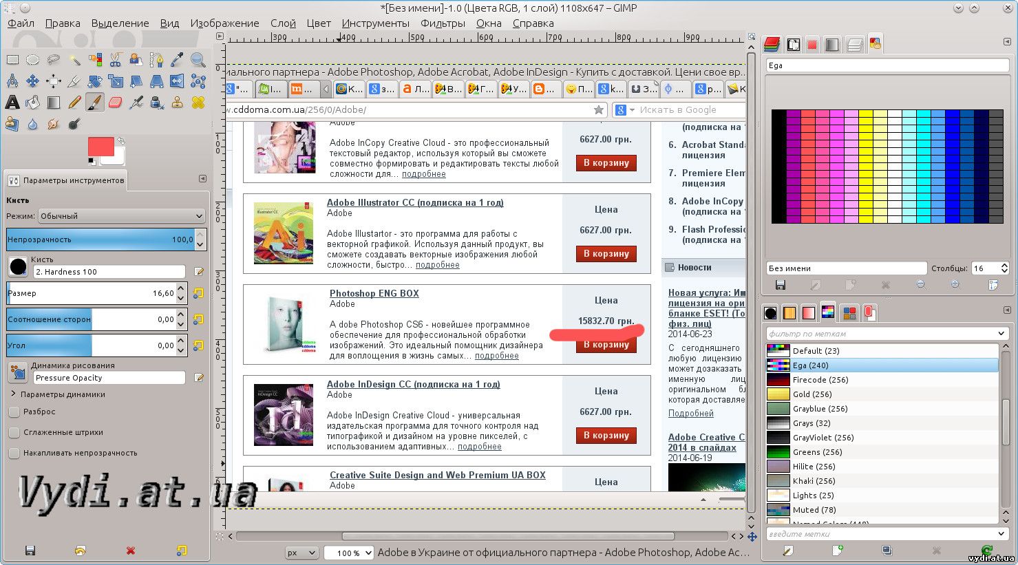This screenshot has height=565, width=1018.
Task: Save the palette with the floppy disk icon
Action: point(781,285)
